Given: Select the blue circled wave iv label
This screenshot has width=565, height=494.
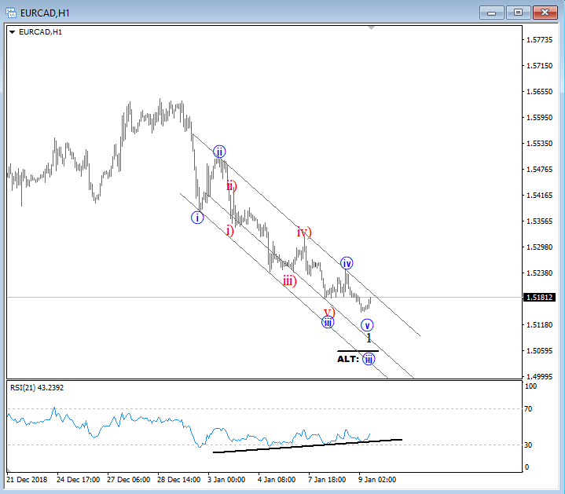Looking at the screenshot, I should [x=347, y=263].
